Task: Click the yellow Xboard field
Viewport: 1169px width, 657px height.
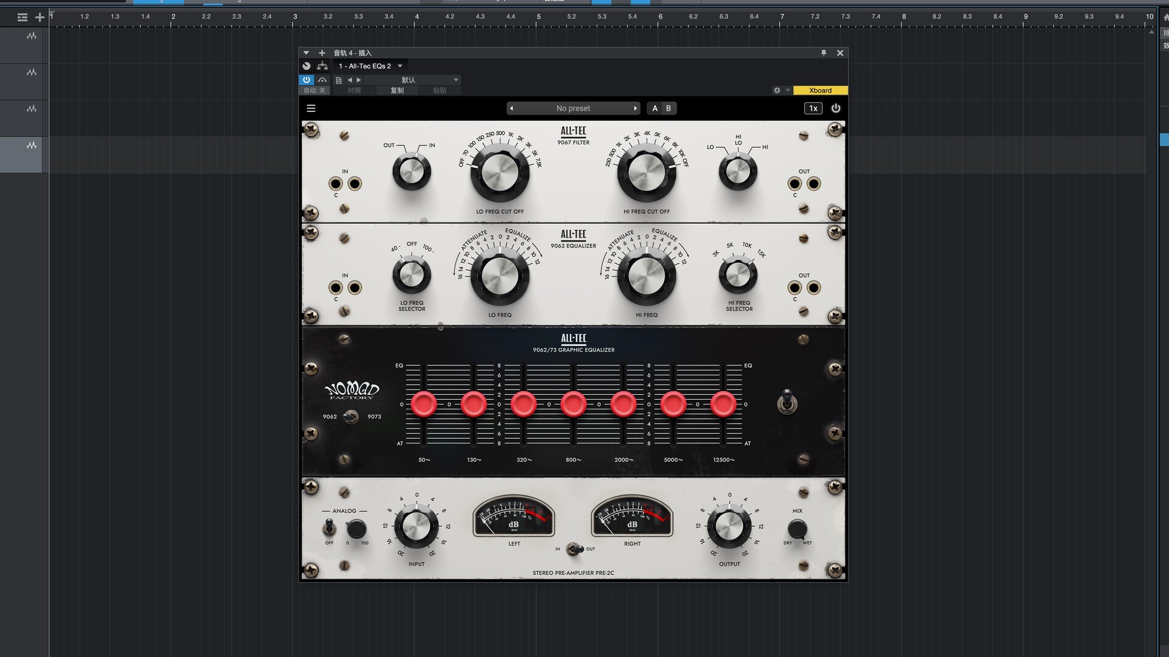Action: [x=820, y=90]
